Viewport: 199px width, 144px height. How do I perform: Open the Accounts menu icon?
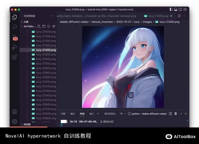click(15, 112)
